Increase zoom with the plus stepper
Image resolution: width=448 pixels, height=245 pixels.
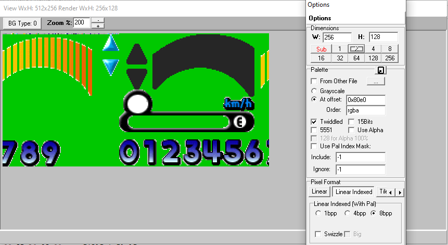[98, 25]
